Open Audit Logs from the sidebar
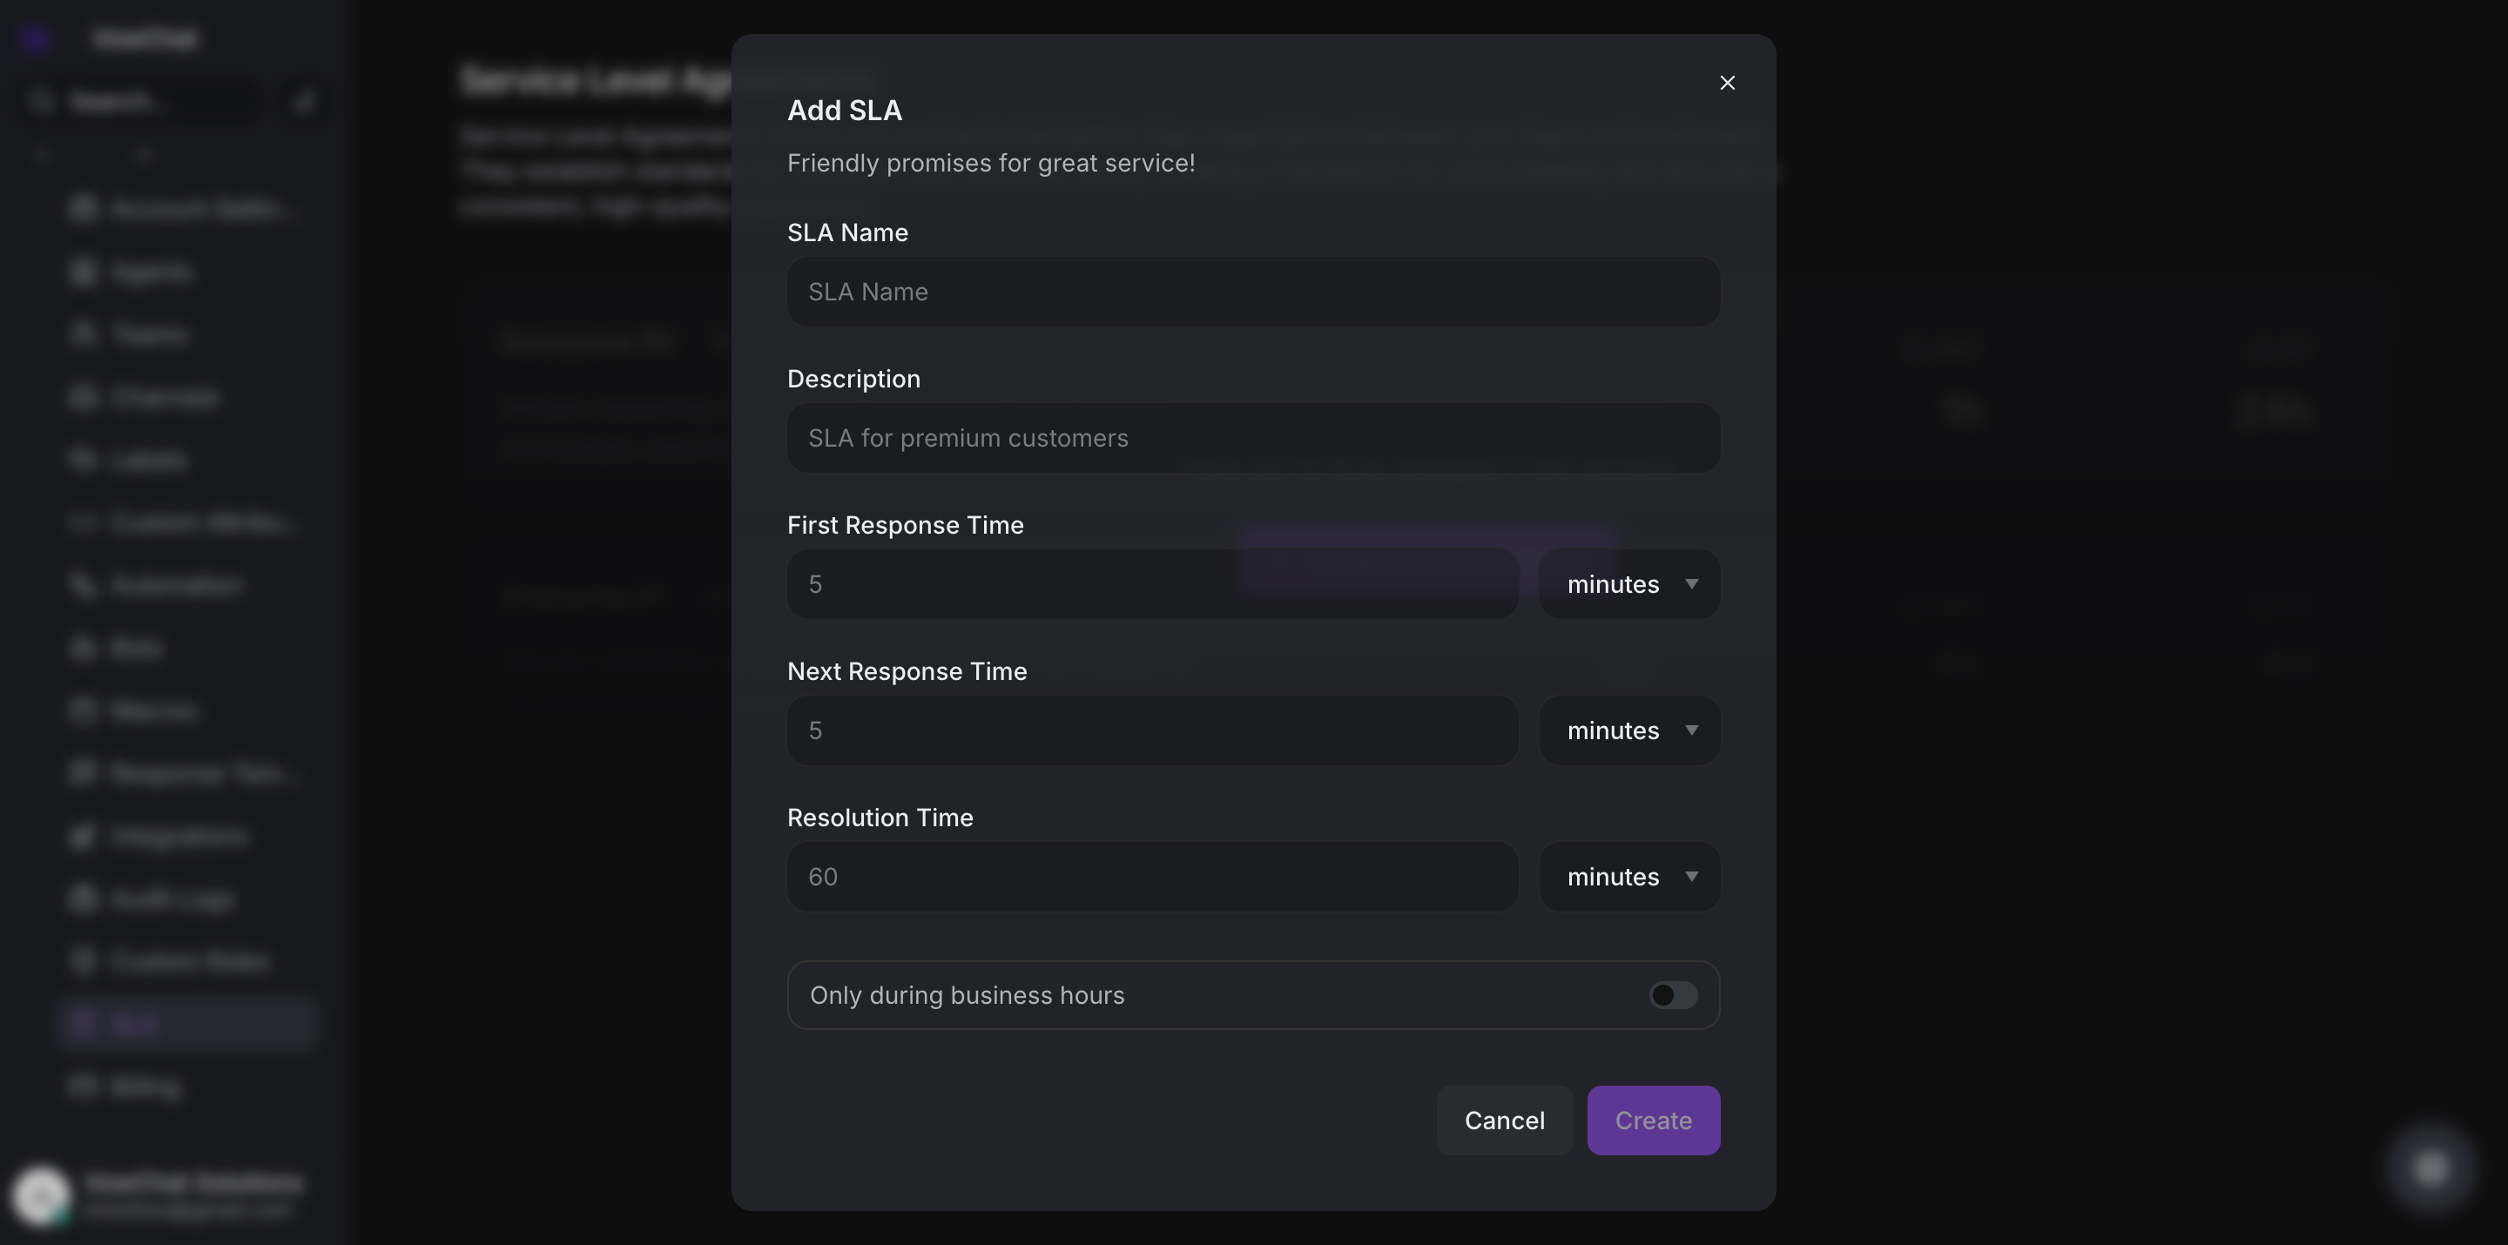This screenshot has width=2508, height=1245. (x=172, y=898)
